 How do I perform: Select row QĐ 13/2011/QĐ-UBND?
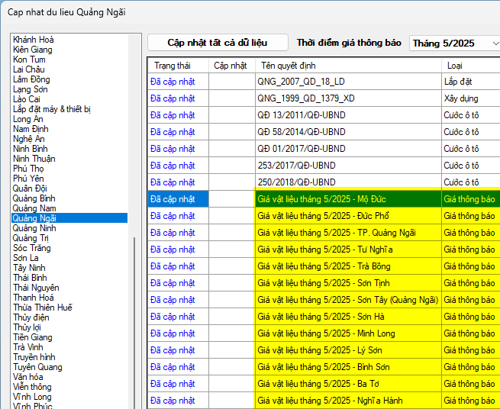click(x=324, y=115)
